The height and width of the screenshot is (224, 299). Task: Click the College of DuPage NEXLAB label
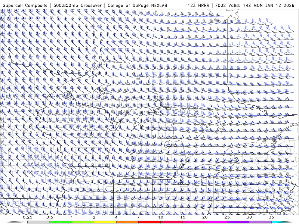(137, 5)
